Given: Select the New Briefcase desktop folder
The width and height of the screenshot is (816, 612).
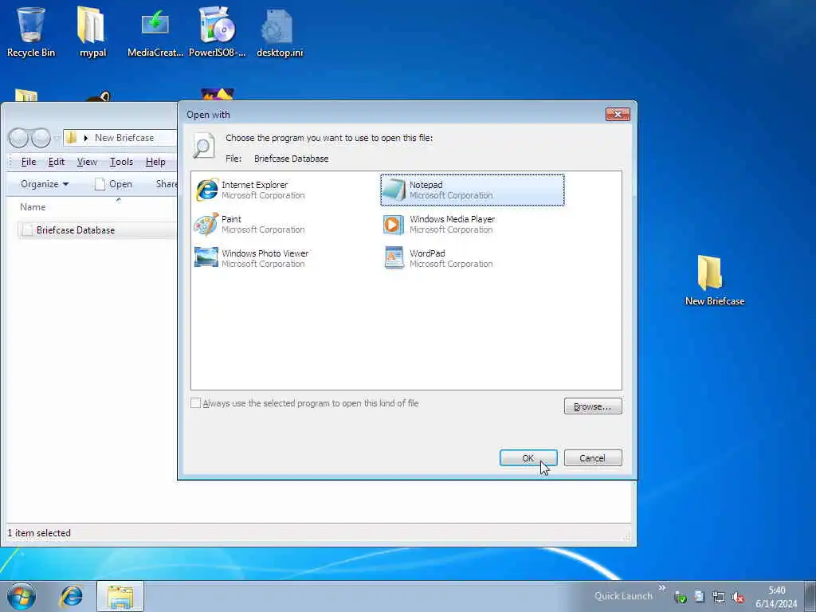Looking at the screenshot, I should [714, 280].
